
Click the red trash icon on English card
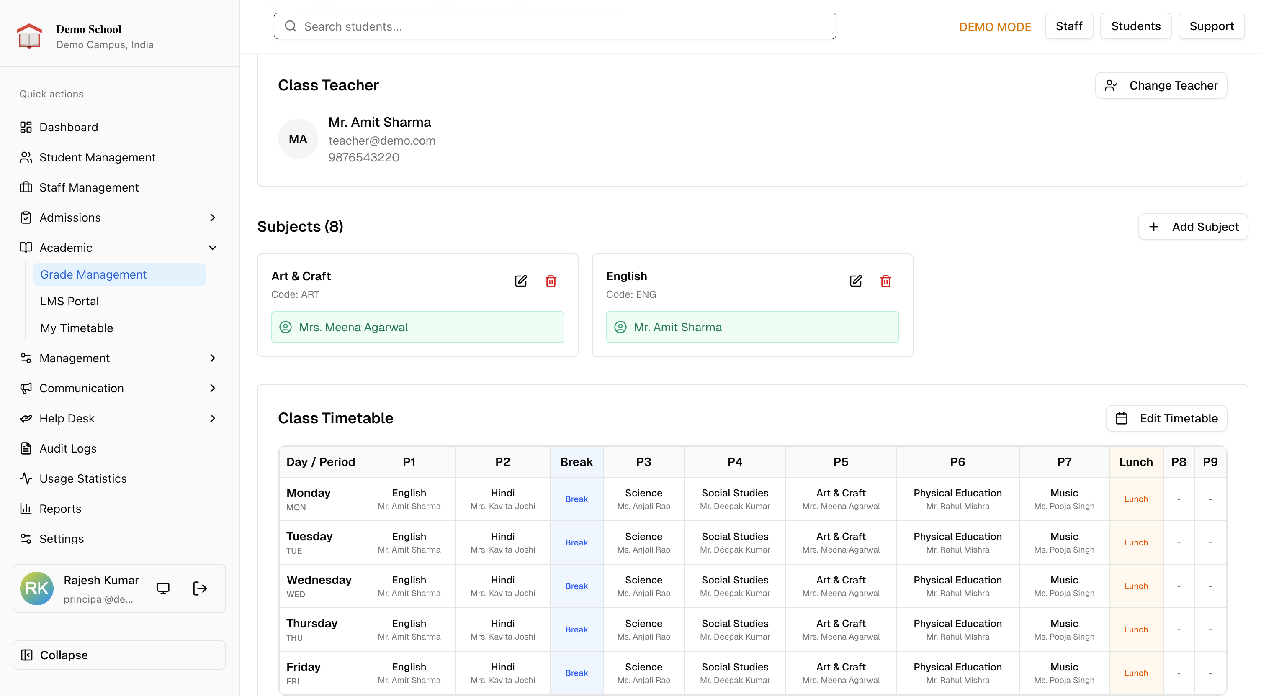click(x=885, y=281)
